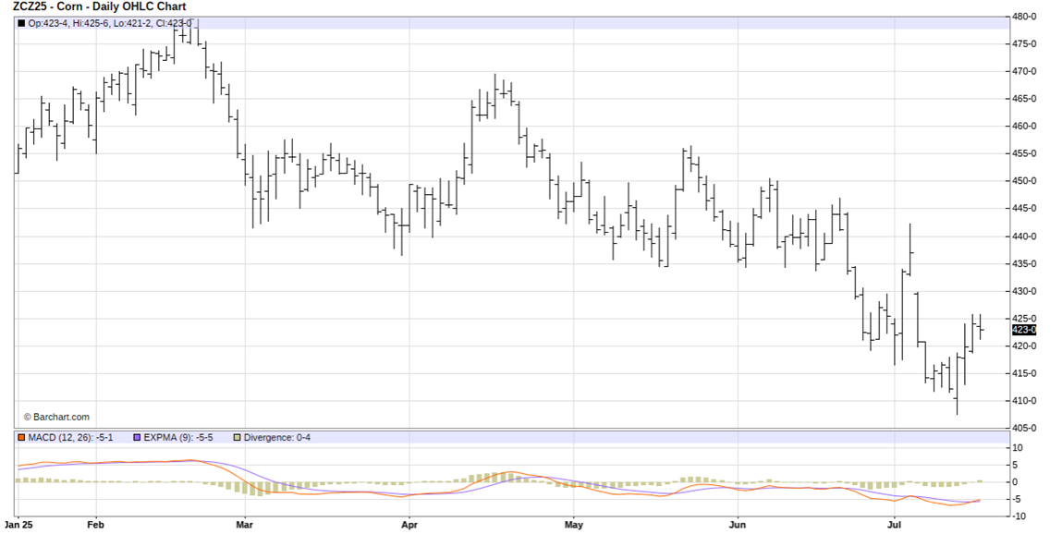Click the Hi:425-6 high value

pos(90,24)
